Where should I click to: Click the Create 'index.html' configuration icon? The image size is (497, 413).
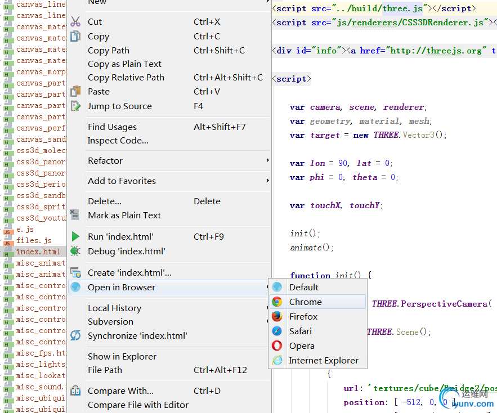[x=76, y=272]
